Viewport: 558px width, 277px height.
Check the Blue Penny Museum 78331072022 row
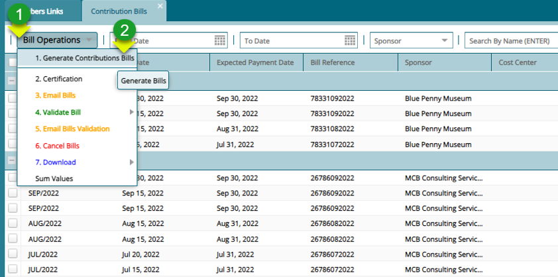pos(13,144)
